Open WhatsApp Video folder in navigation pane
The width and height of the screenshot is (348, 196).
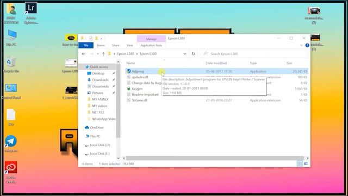(x=103, y=119)
